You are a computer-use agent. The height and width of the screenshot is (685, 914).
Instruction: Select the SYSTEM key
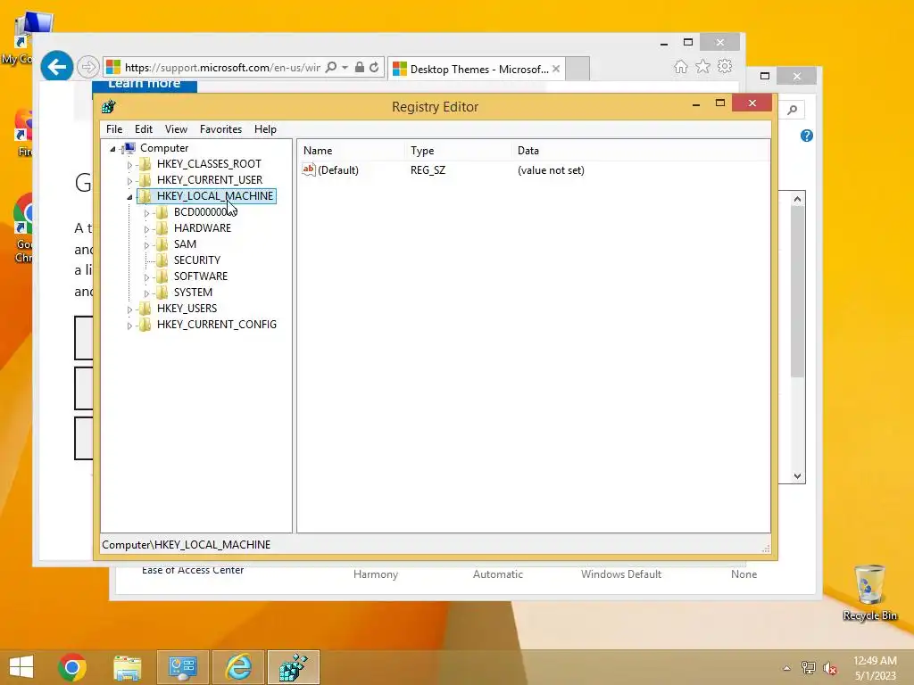pos(193,292)
